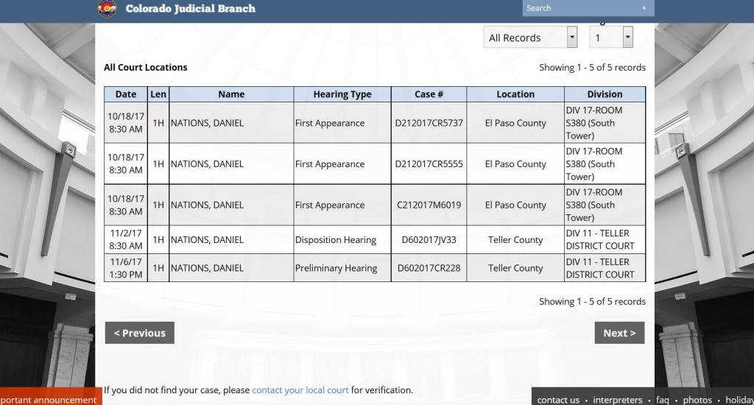Sort by the Date column header
Screen dimensions: 754x405
coord(126,94)
